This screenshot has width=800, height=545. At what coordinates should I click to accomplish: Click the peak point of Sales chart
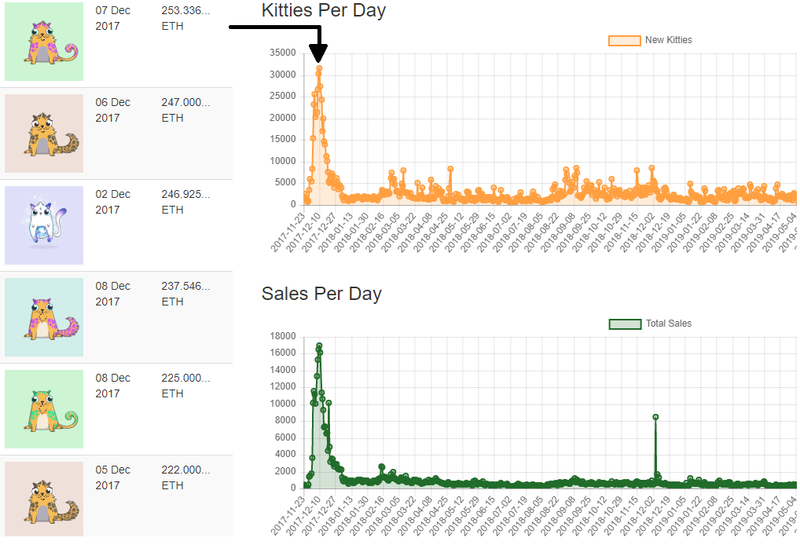pyautogui.click(x=319, y=346)
